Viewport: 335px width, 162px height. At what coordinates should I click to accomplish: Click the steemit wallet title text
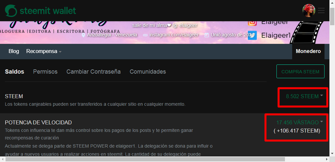point(48,10)
